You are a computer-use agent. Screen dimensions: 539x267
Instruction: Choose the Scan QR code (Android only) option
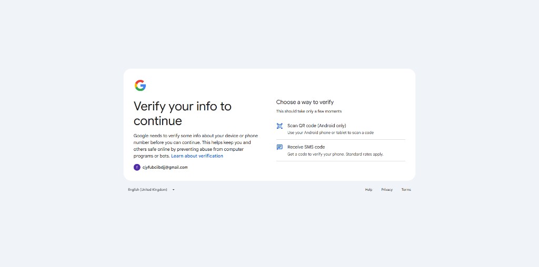coord(317,126)
